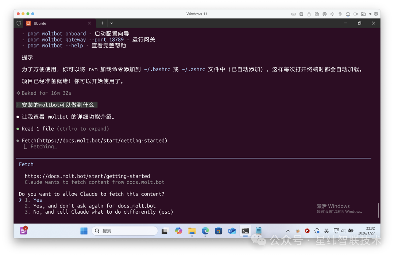Click the USB device icon

click(x=309, y=14)
